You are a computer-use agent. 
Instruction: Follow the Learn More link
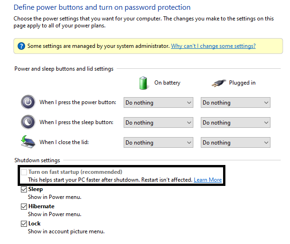(208, 180)
